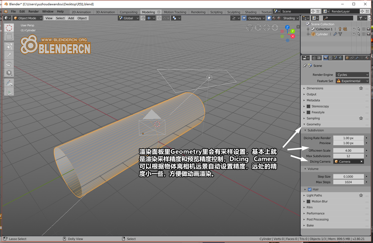Click the camera view gizmo button
Screen dimensions: 373x243
click(258, 28)
